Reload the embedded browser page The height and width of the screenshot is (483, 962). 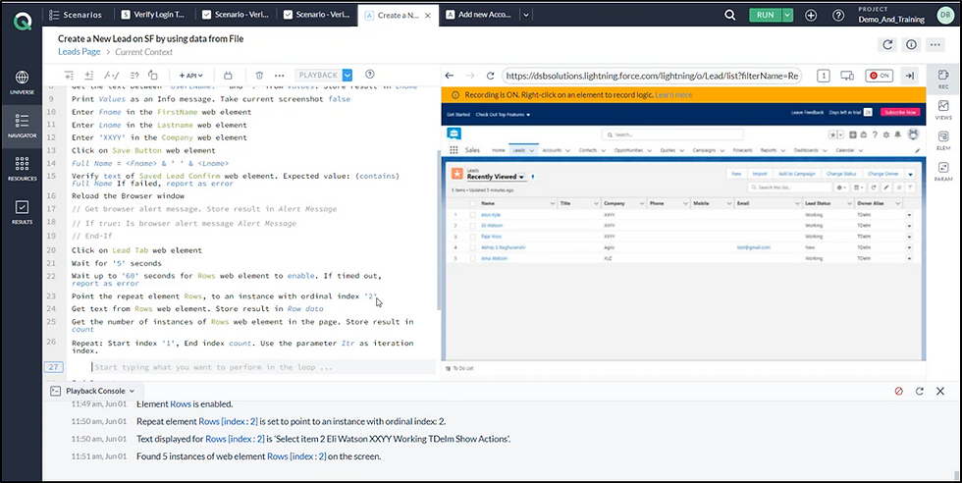[490, 76]
